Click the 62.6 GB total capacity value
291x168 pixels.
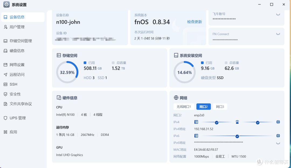(x=232, y=68)
